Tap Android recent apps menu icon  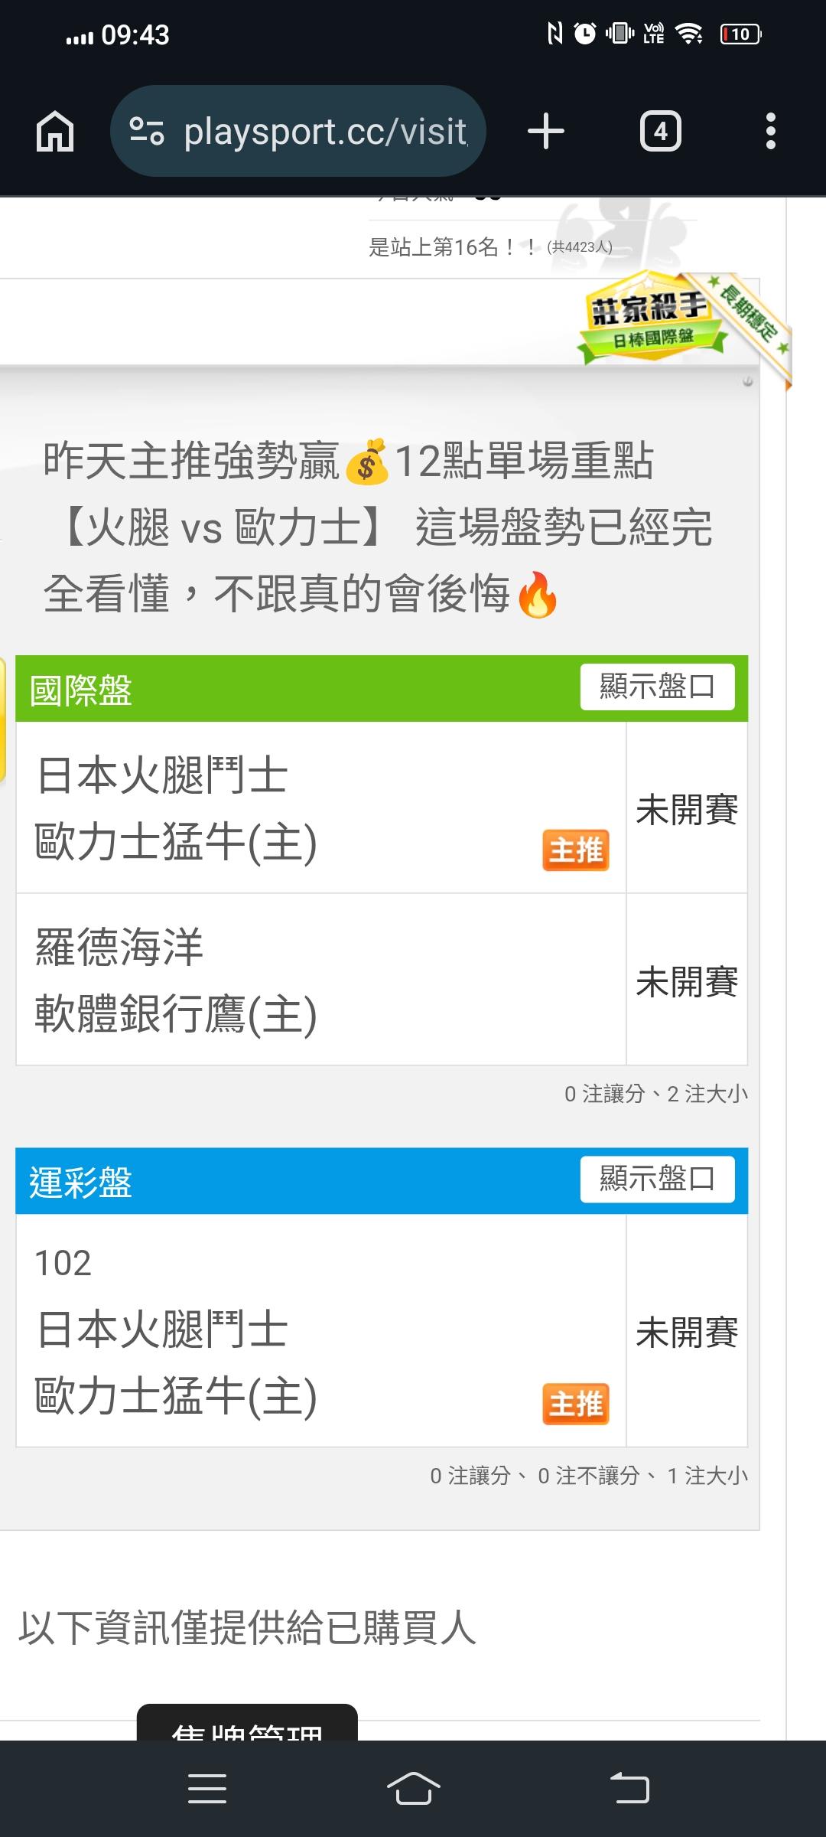tap(207, 1789)
